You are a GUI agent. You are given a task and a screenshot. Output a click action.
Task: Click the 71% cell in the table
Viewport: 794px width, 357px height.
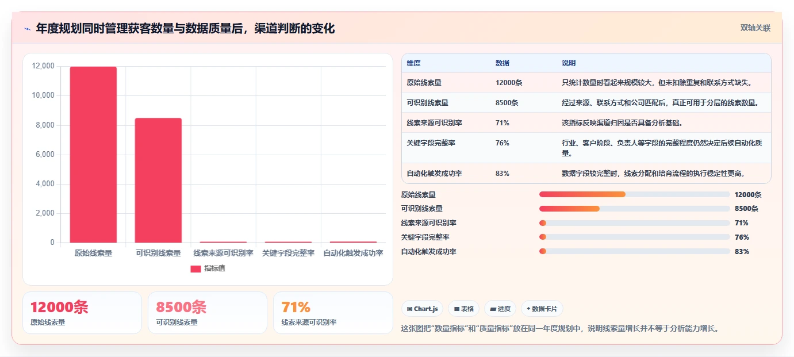tap(502, 123)
